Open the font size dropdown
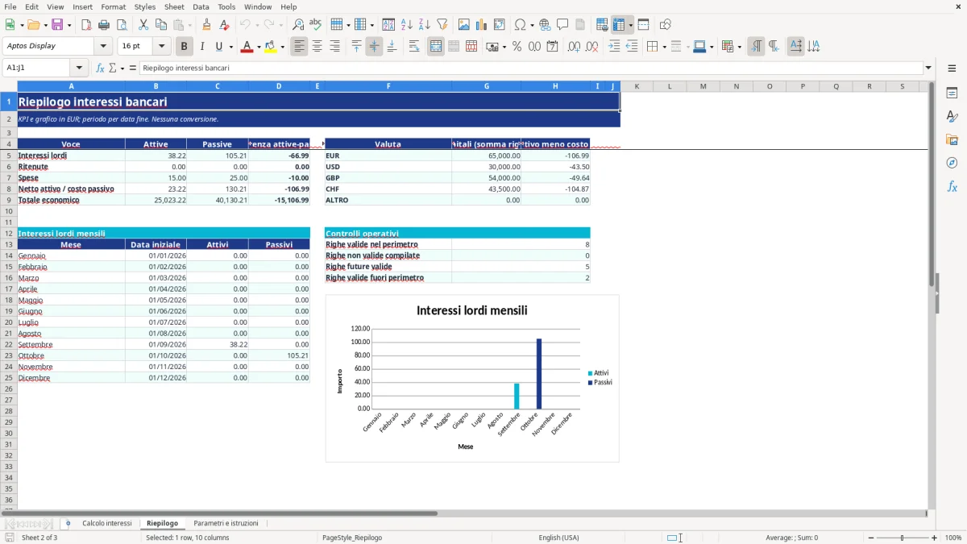The image size is (967, 544). (x=161, y=47)
